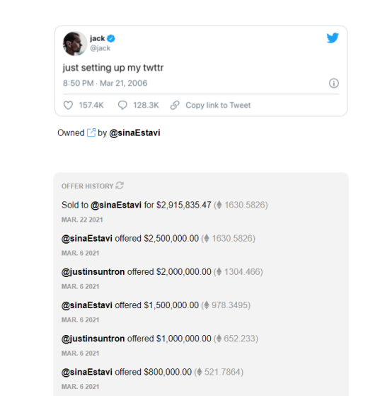This screenshot has height=396, width=392.
Task: Click the @jack handle
Action: click(100, 48)
